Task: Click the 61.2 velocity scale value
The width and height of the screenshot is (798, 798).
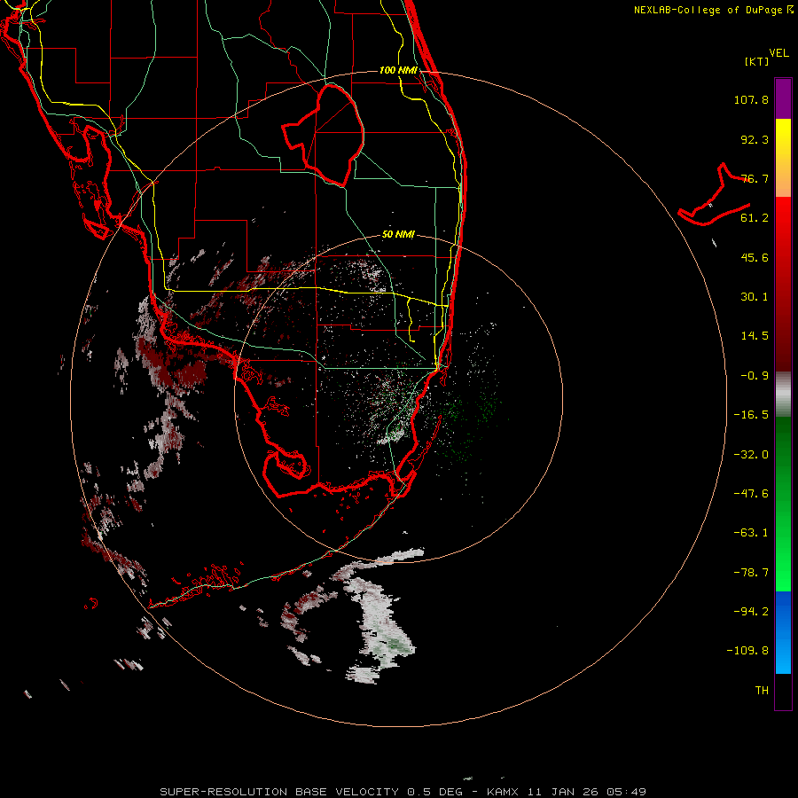Action: tap(755, 218)
